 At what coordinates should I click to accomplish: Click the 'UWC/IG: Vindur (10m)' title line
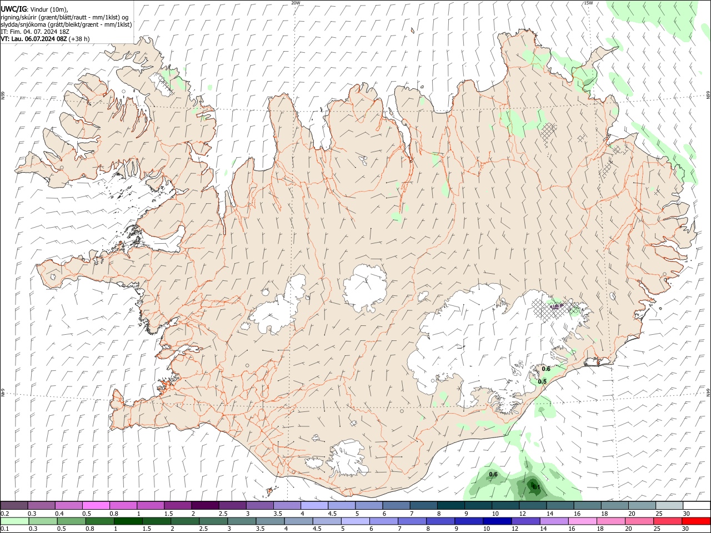tap(34, 8)
